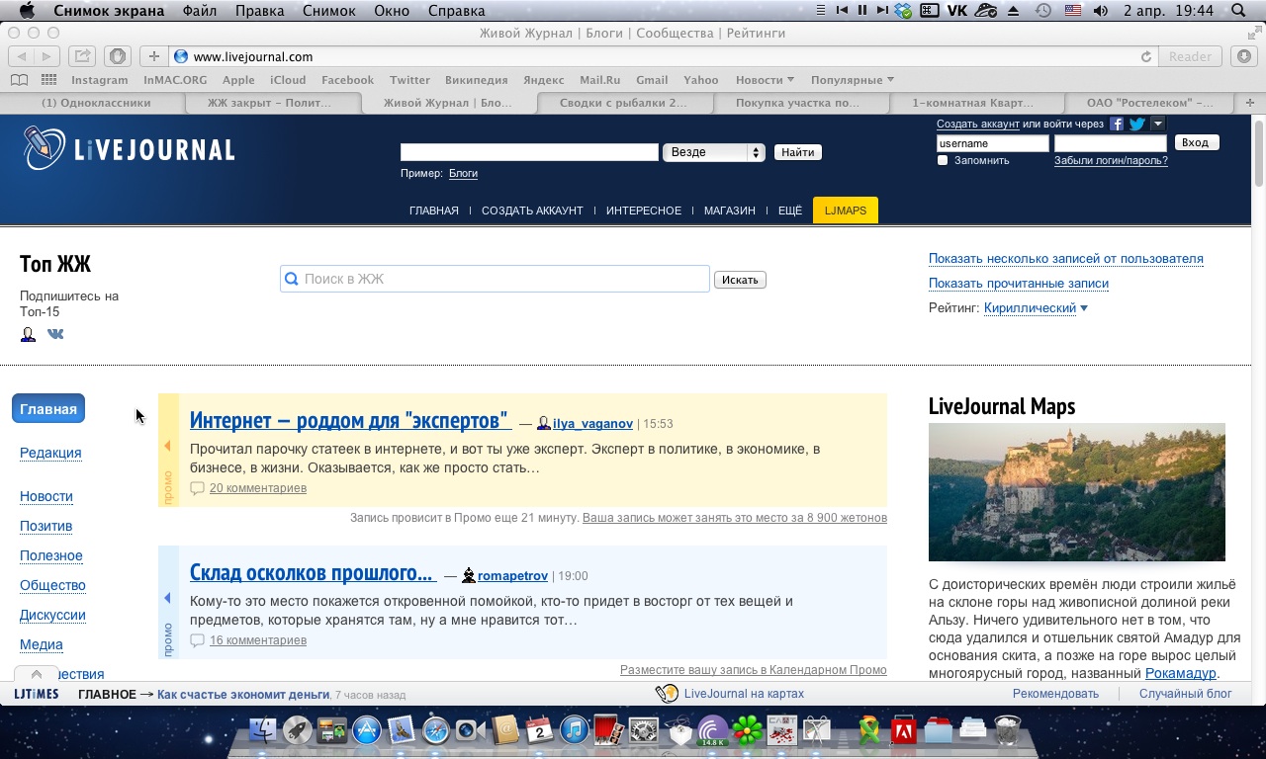Collapse the romapetrov promo entry arrow
1266x759 pixels.
[x=167, y=598]
